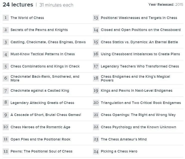Open lecture 1 The World of Chess
The image size is (185, 159).
click(x=27, y=18)
